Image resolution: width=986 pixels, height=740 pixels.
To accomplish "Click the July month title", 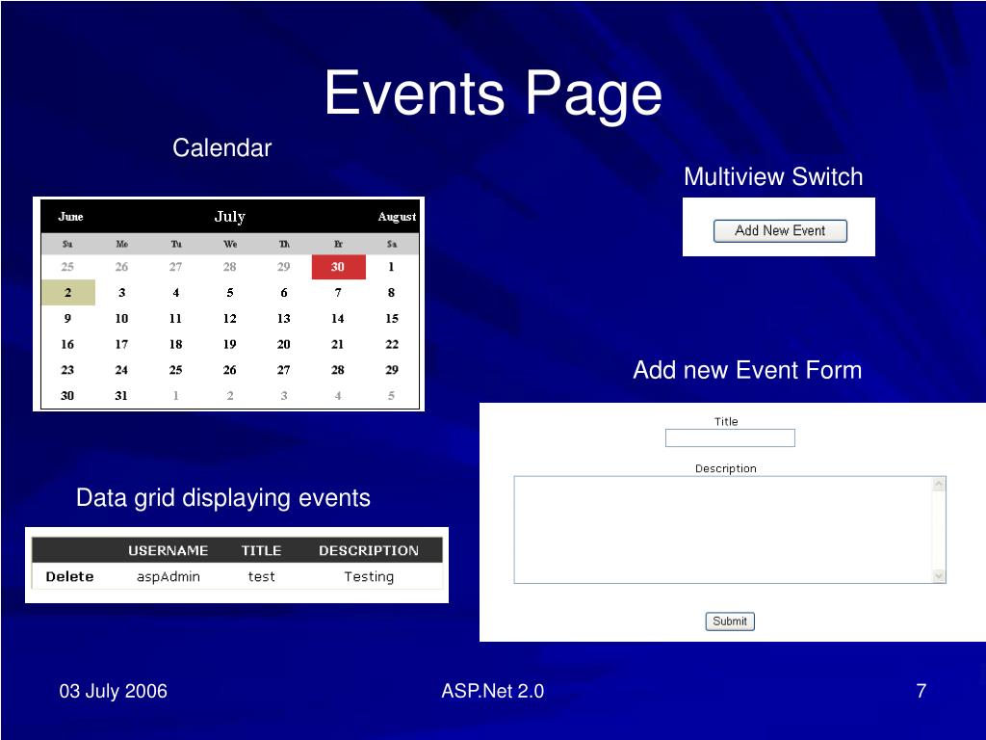I will 229,217.
